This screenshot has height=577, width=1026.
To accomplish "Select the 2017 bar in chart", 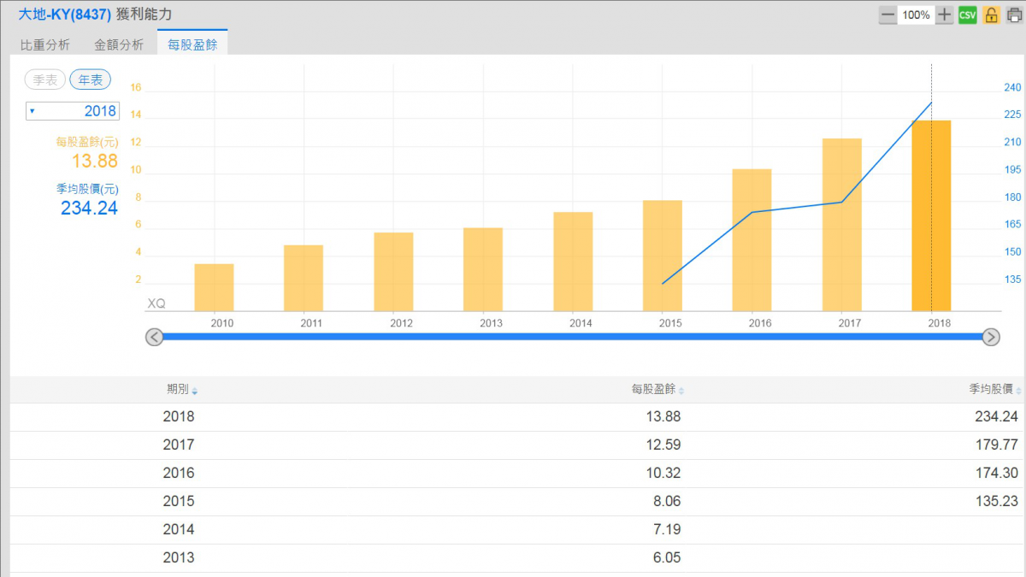I will pyautogui.click(x=841, y=225).
